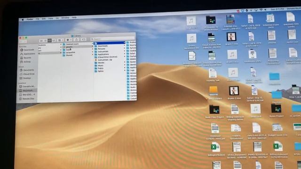Select Billing statement Urgency Nurse file
This screenshot has height=169, width=301.
point(235,112)
